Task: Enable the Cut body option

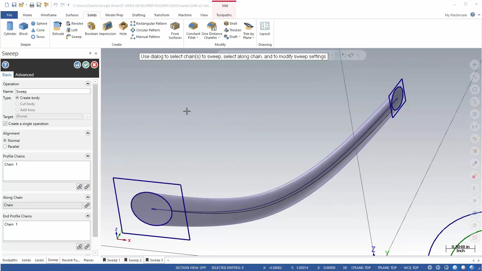Action: coord(17,104)
